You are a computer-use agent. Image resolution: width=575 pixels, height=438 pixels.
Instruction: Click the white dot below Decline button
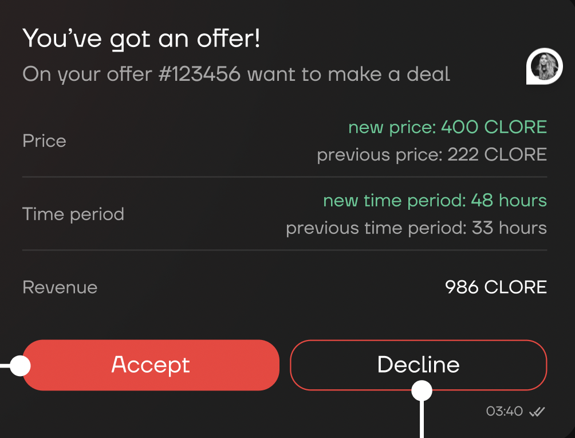(x=422, y=391)
